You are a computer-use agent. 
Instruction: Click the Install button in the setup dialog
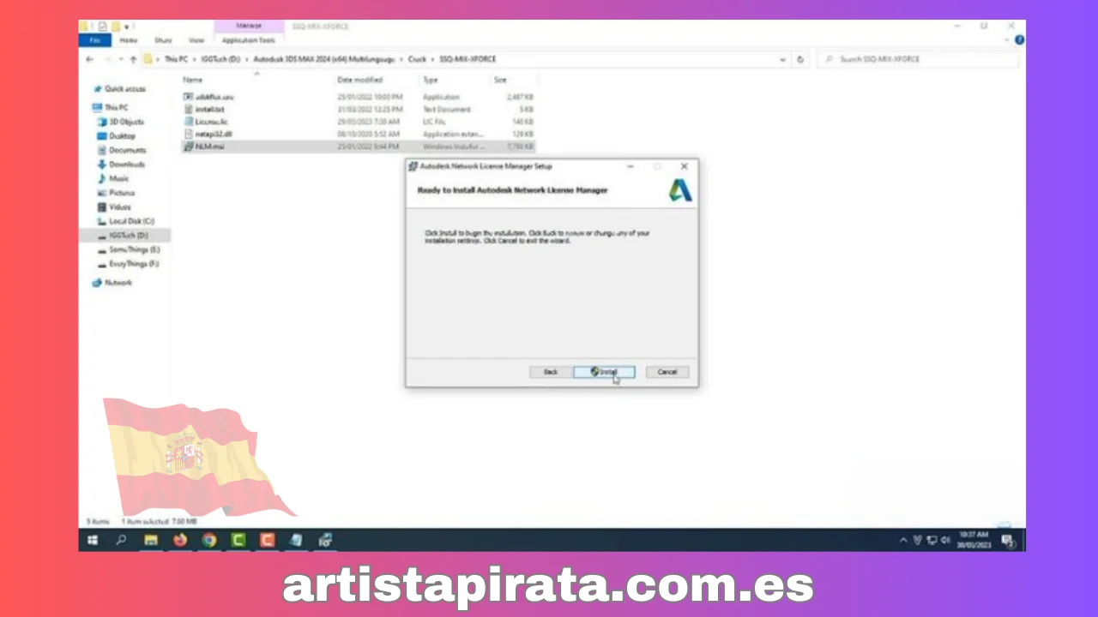pos(604,372)
